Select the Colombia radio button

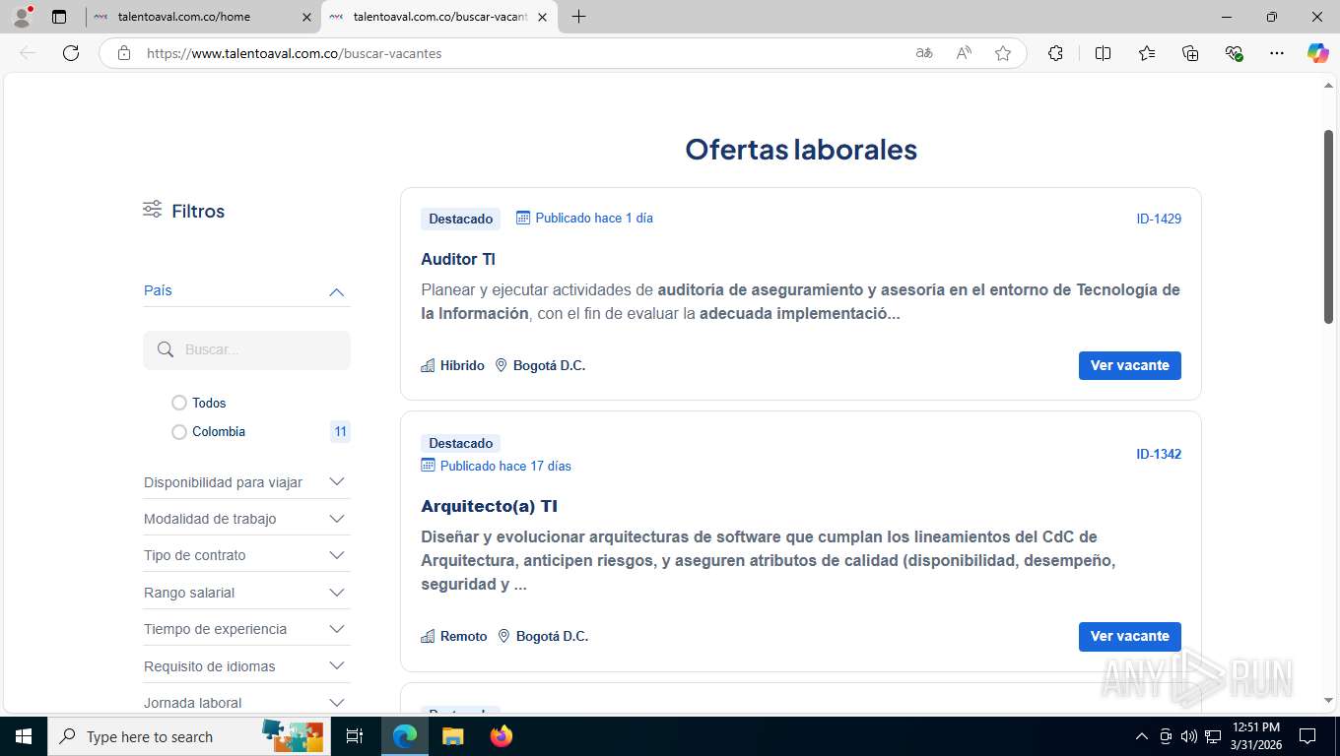(x=179, y=431)
